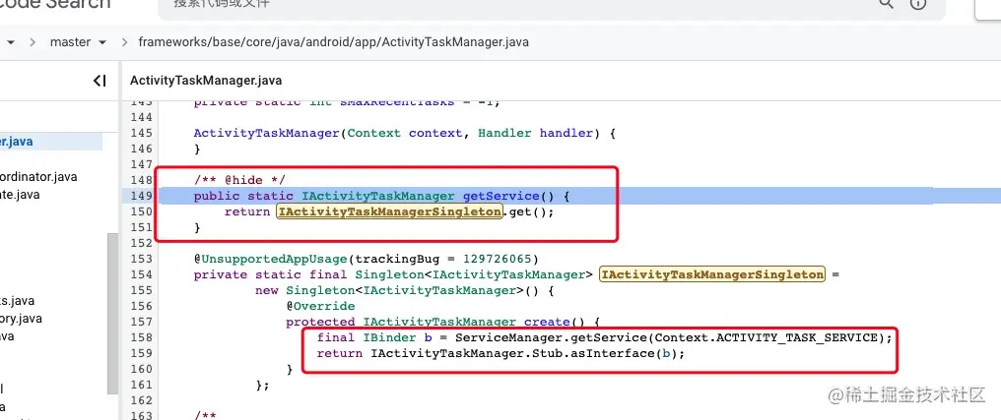
Task: Open ory.java in the file tree
Action: tap(21, 319)
